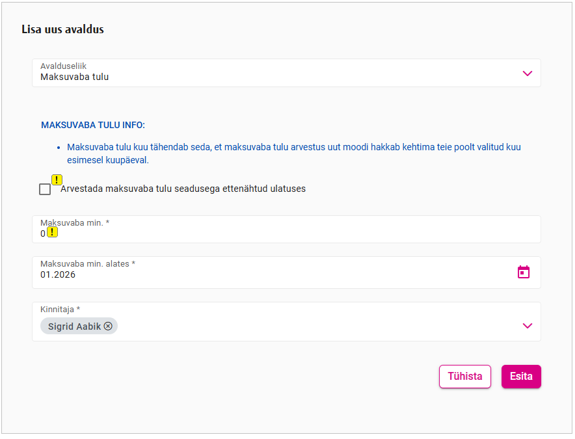Enable Arvestada maksuvaba tulu checkbox

(x=45, y=189)
